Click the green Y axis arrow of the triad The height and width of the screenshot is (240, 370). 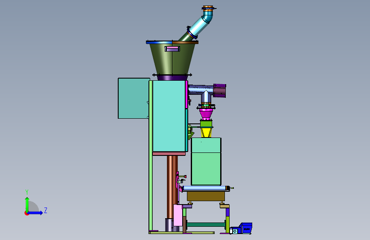click(x=27, y=204)
